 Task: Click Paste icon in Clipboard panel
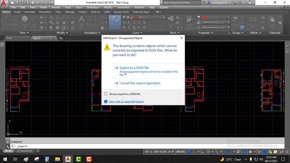click(272, 20)
